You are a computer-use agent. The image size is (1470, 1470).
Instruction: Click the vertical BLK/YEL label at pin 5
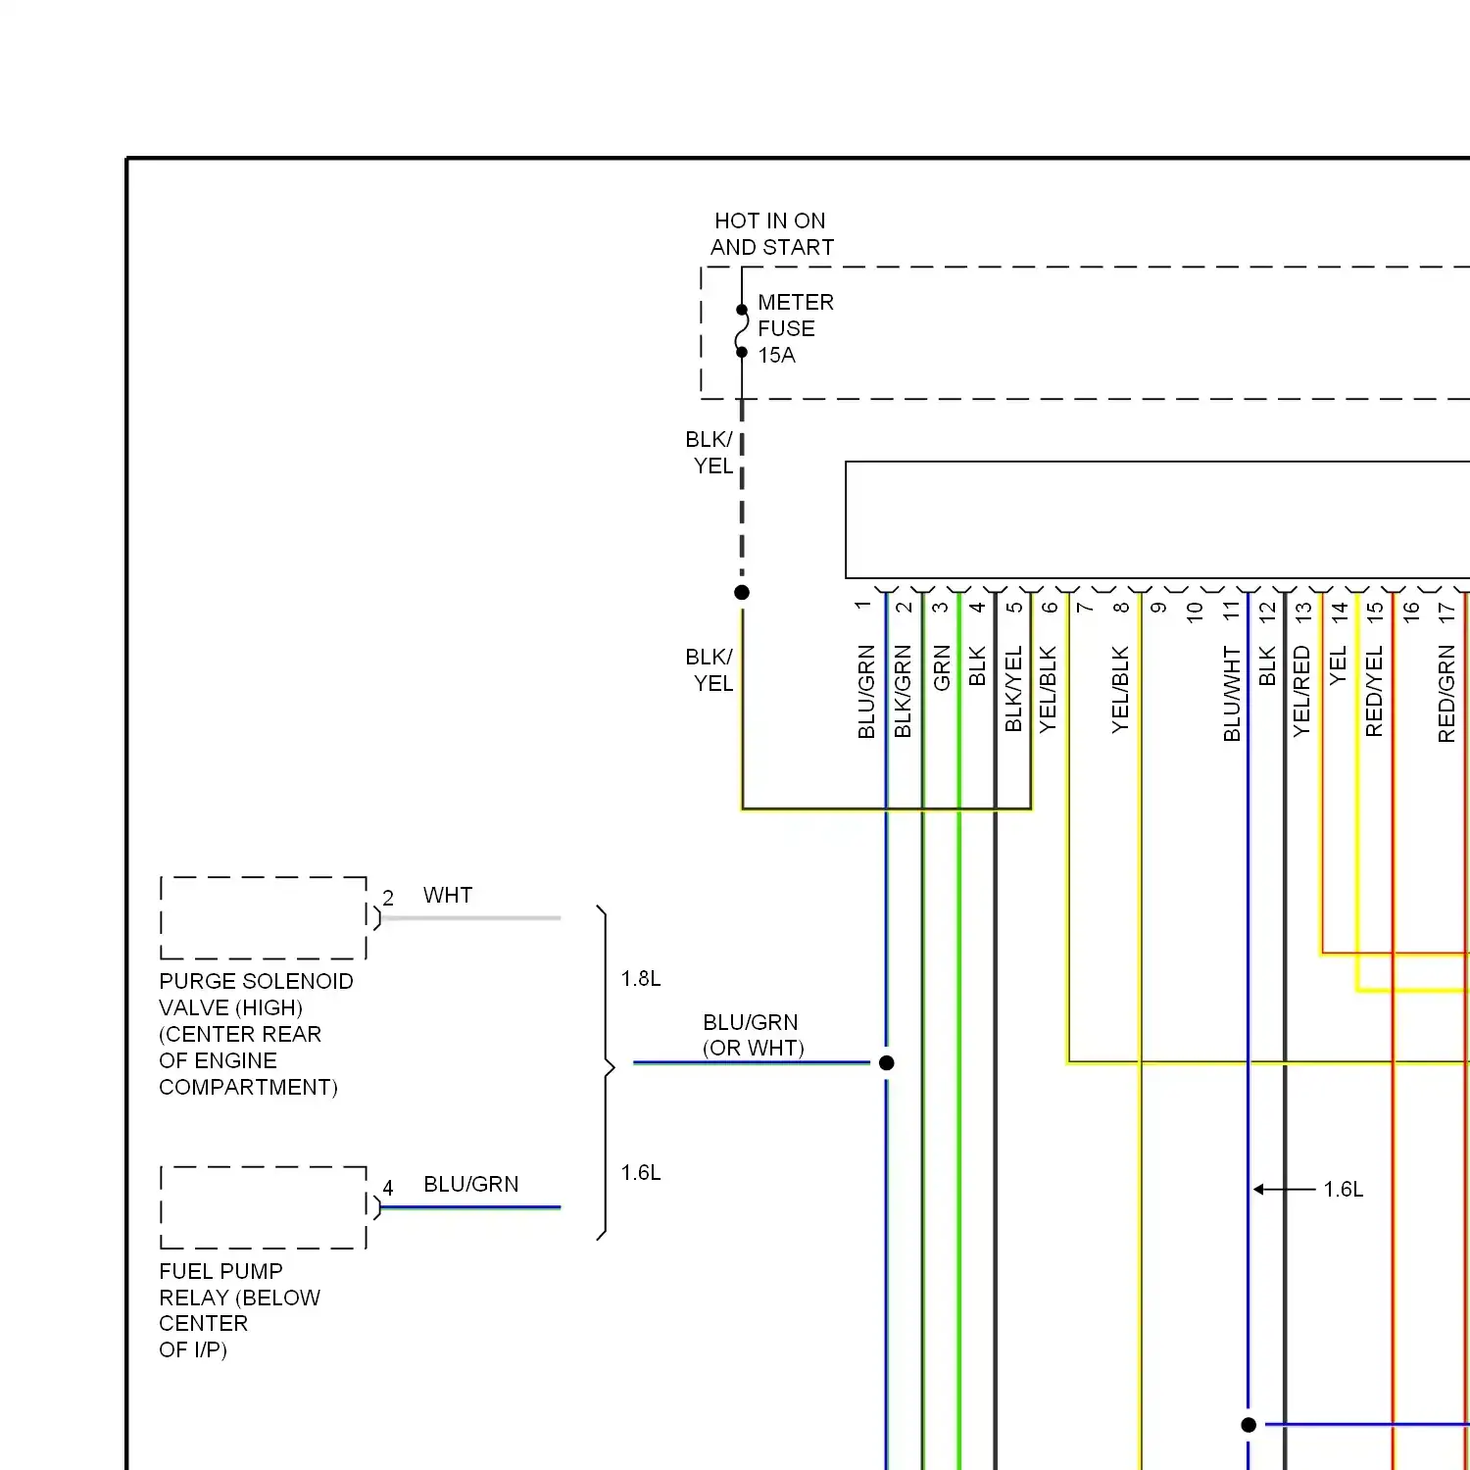point(1013,689)
